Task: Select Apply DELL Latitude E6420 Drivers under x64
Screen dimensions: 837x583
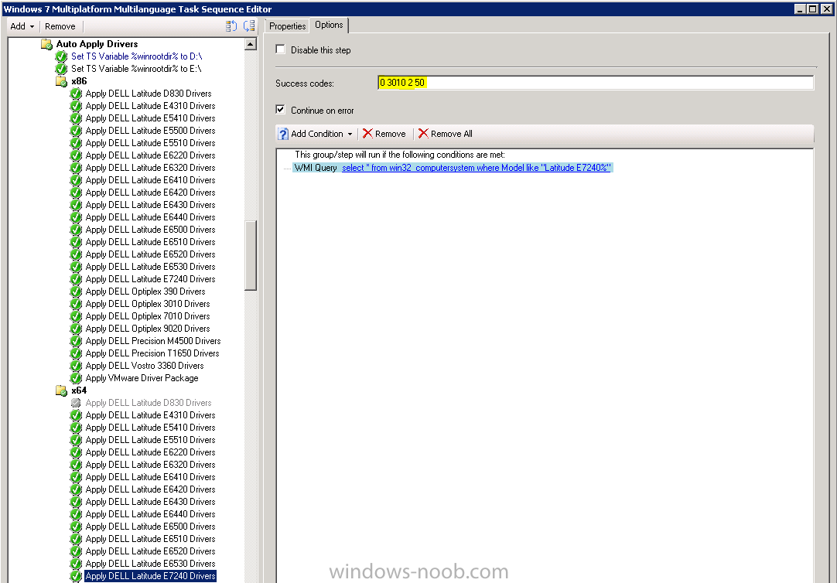Action: [x=151, y=489]
